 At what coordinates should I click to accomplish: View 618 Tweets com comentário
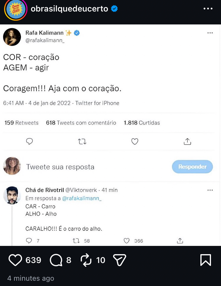click(x=81, y=123)
